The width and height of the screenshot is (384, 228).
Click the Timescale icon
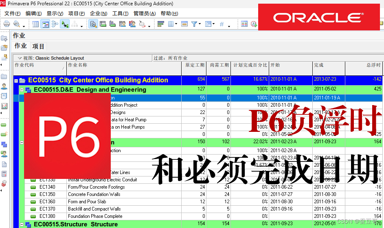(x=184, y=24)
